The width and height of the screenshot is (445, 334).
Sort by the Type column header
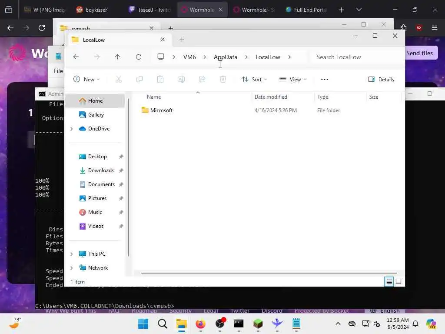coord(323,97)
